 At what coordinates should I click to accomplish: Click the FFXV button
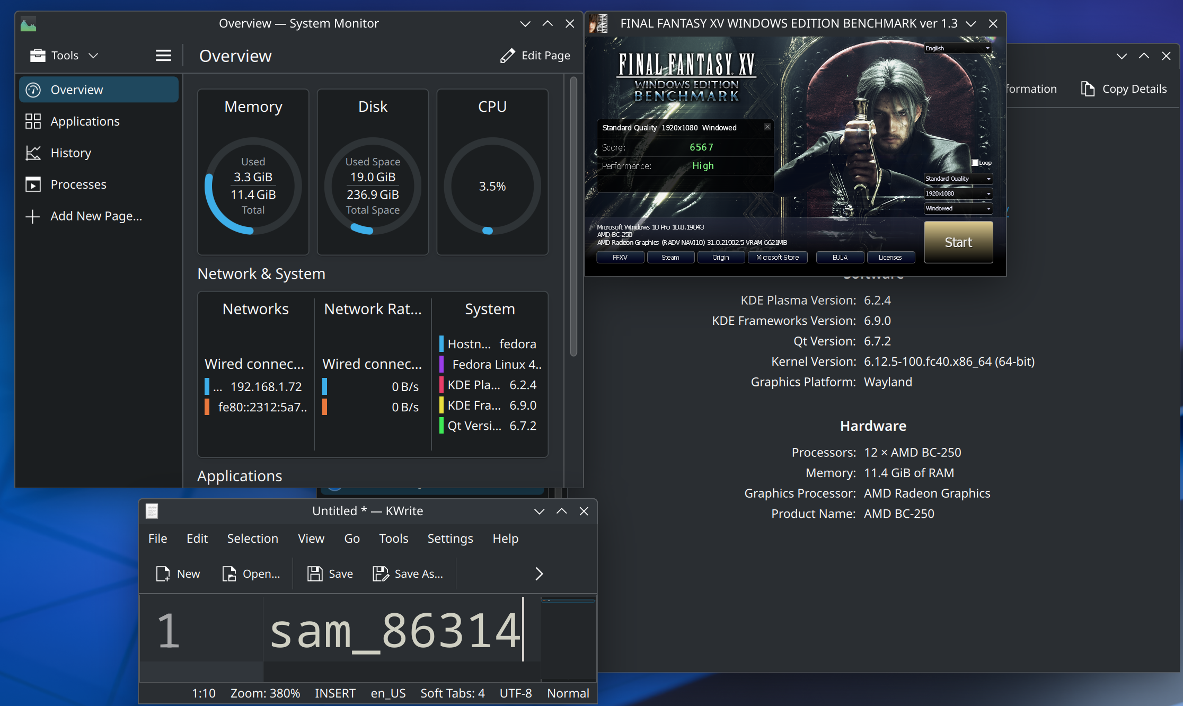pyautogui.click(x=620, y=258)
